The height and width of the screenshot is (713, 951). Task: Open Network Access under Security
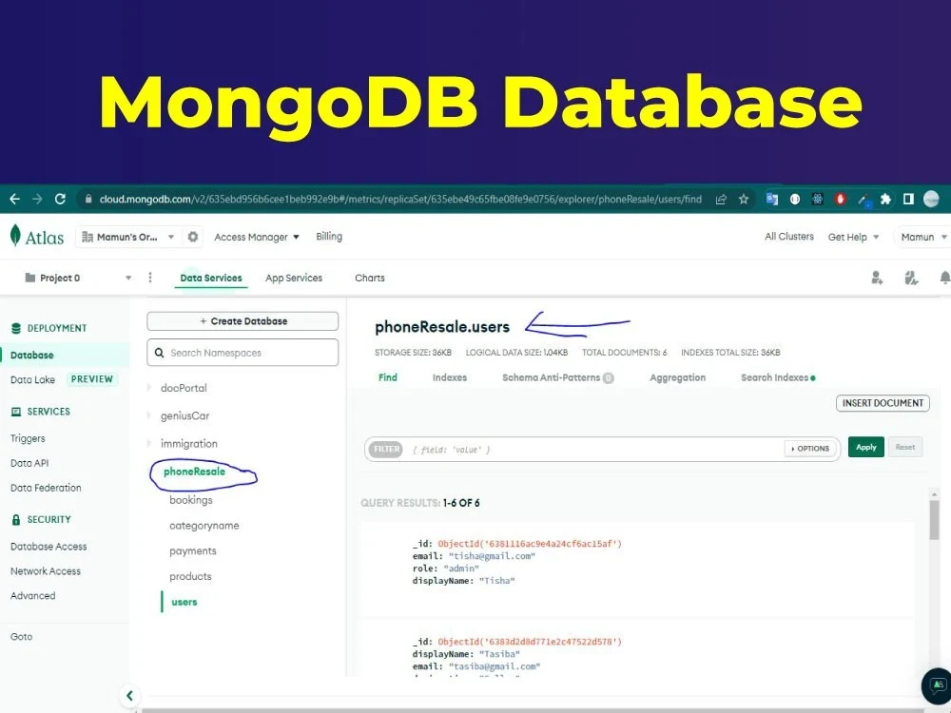tap(45, 571)
